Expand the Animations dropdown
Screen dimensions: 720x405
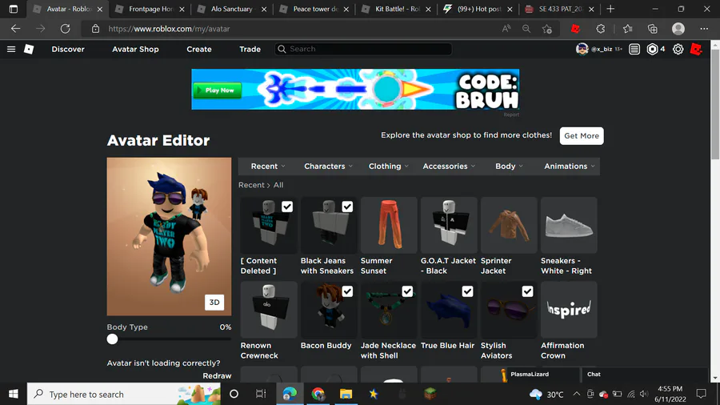coord(570,166)
